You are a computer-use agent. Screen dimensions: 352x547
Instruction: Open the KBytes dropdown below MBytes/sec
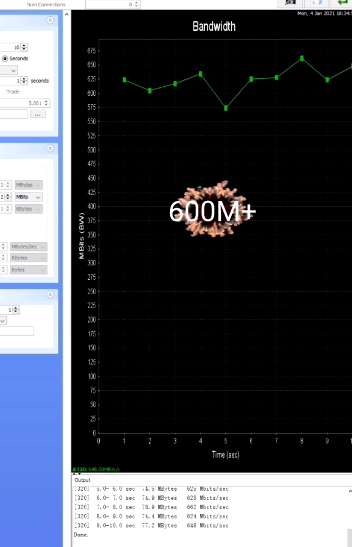[28, 258]
